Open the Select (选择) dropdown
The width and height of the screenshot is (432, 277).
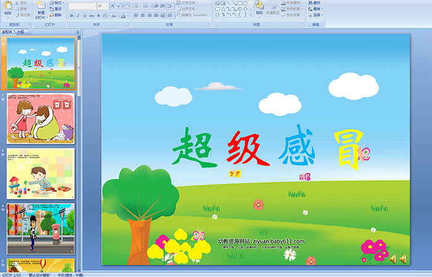[x=317, y=15]
